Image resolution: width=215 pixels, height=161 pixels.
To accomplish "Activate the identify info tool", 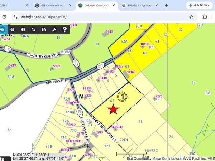I will click(23, 30).
